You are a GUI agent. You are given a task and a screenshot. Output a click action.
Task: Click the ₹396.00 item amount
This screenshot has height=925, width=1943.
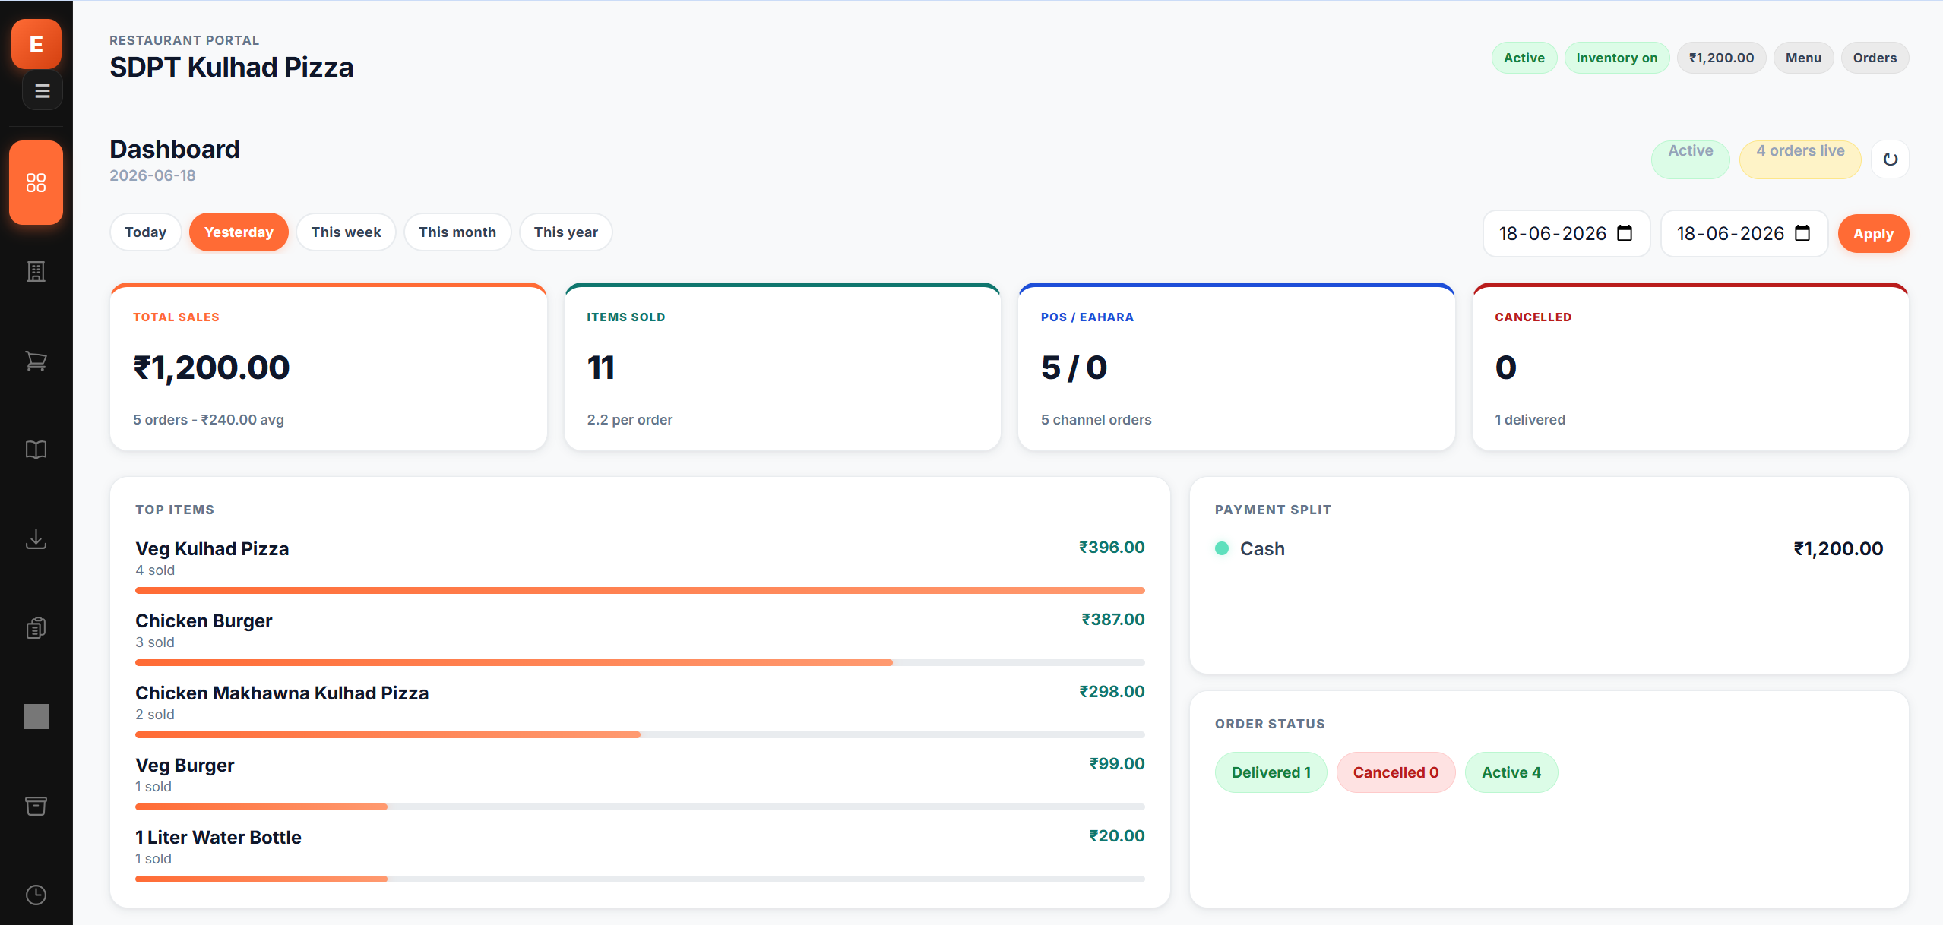coord(1112,547)
